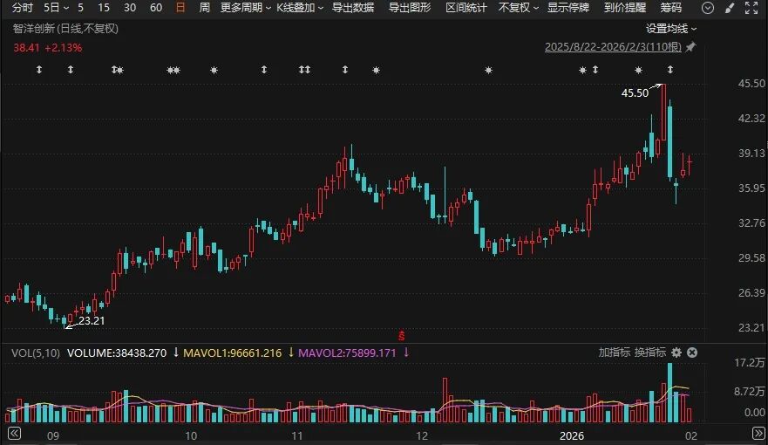Click the red S marker below the chart
The image size is (768, 445).
pyautogui.click(x=401, y=335)
